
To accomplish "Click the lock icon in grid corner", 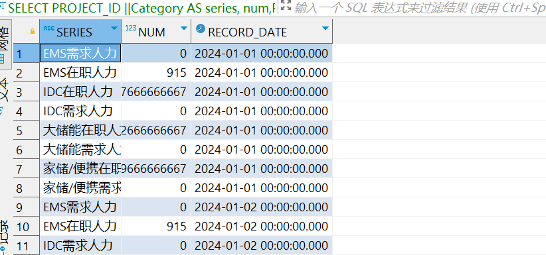I will coord(33,32).
